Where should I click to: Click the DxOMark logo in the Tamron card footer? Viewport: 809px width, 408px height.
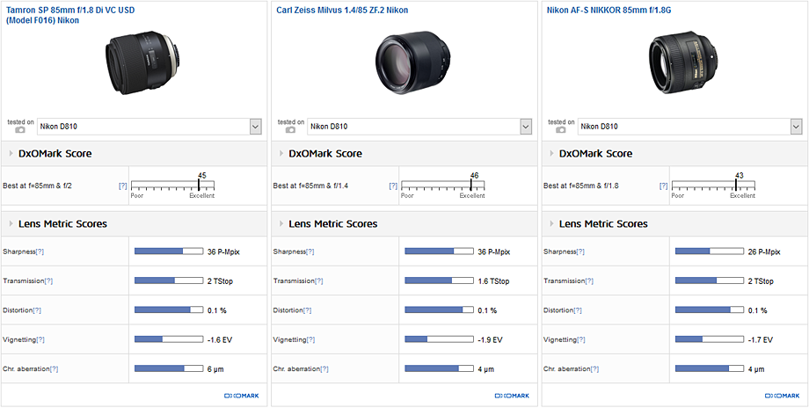pyautogui.click(x=242, y=397)
